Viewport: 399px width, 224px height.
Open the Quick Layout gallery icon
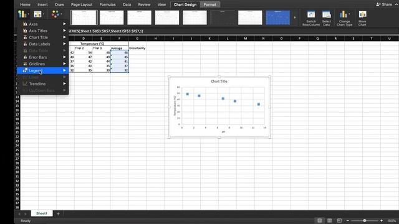(x=39, y=14)
